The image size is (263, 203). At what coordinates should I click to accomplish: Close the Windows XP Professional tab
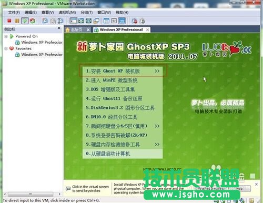pyautogui.click(x=148, y=30)
